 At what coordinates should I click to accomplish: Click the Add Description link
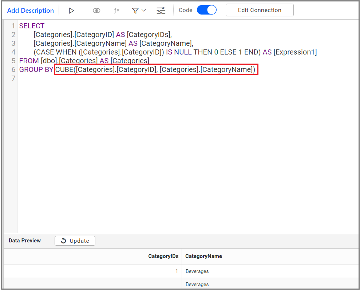[x=30, y=10]
